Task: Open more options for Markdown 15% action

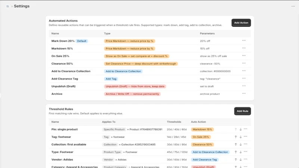Action: pos(244,48)
